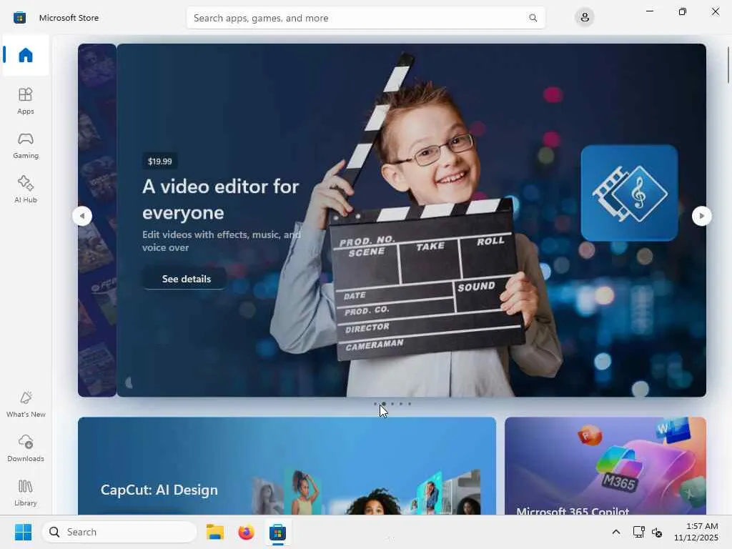Open the clock showing 1:57 AM
Image resolution: width=732 pixels, height=549 pixels.
tap(696, 532)
